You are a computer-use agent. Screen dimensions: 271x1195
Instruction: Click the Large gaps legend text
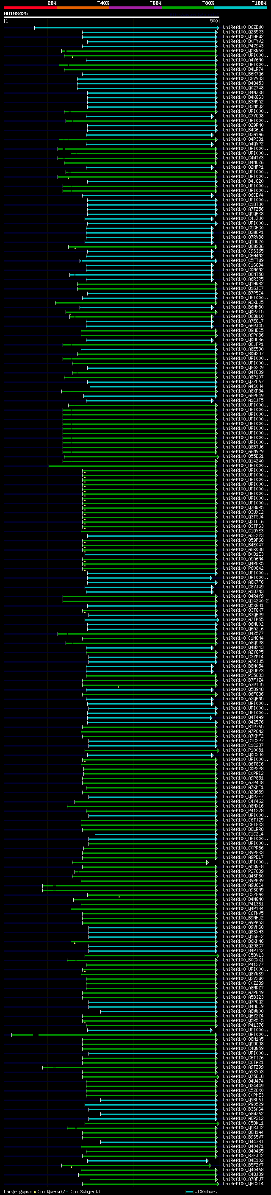(52, 1191)
